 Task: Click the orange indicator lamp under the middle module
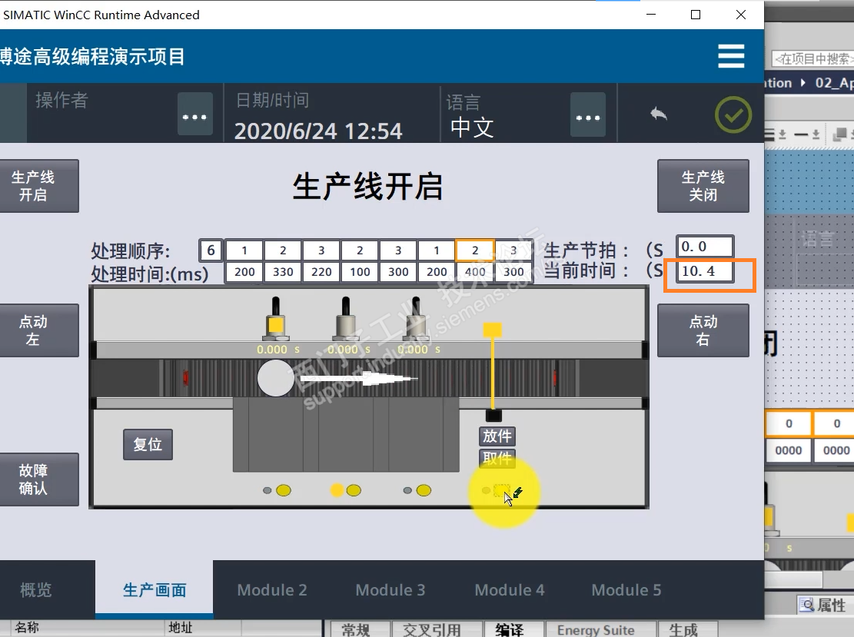click(337, 490)
